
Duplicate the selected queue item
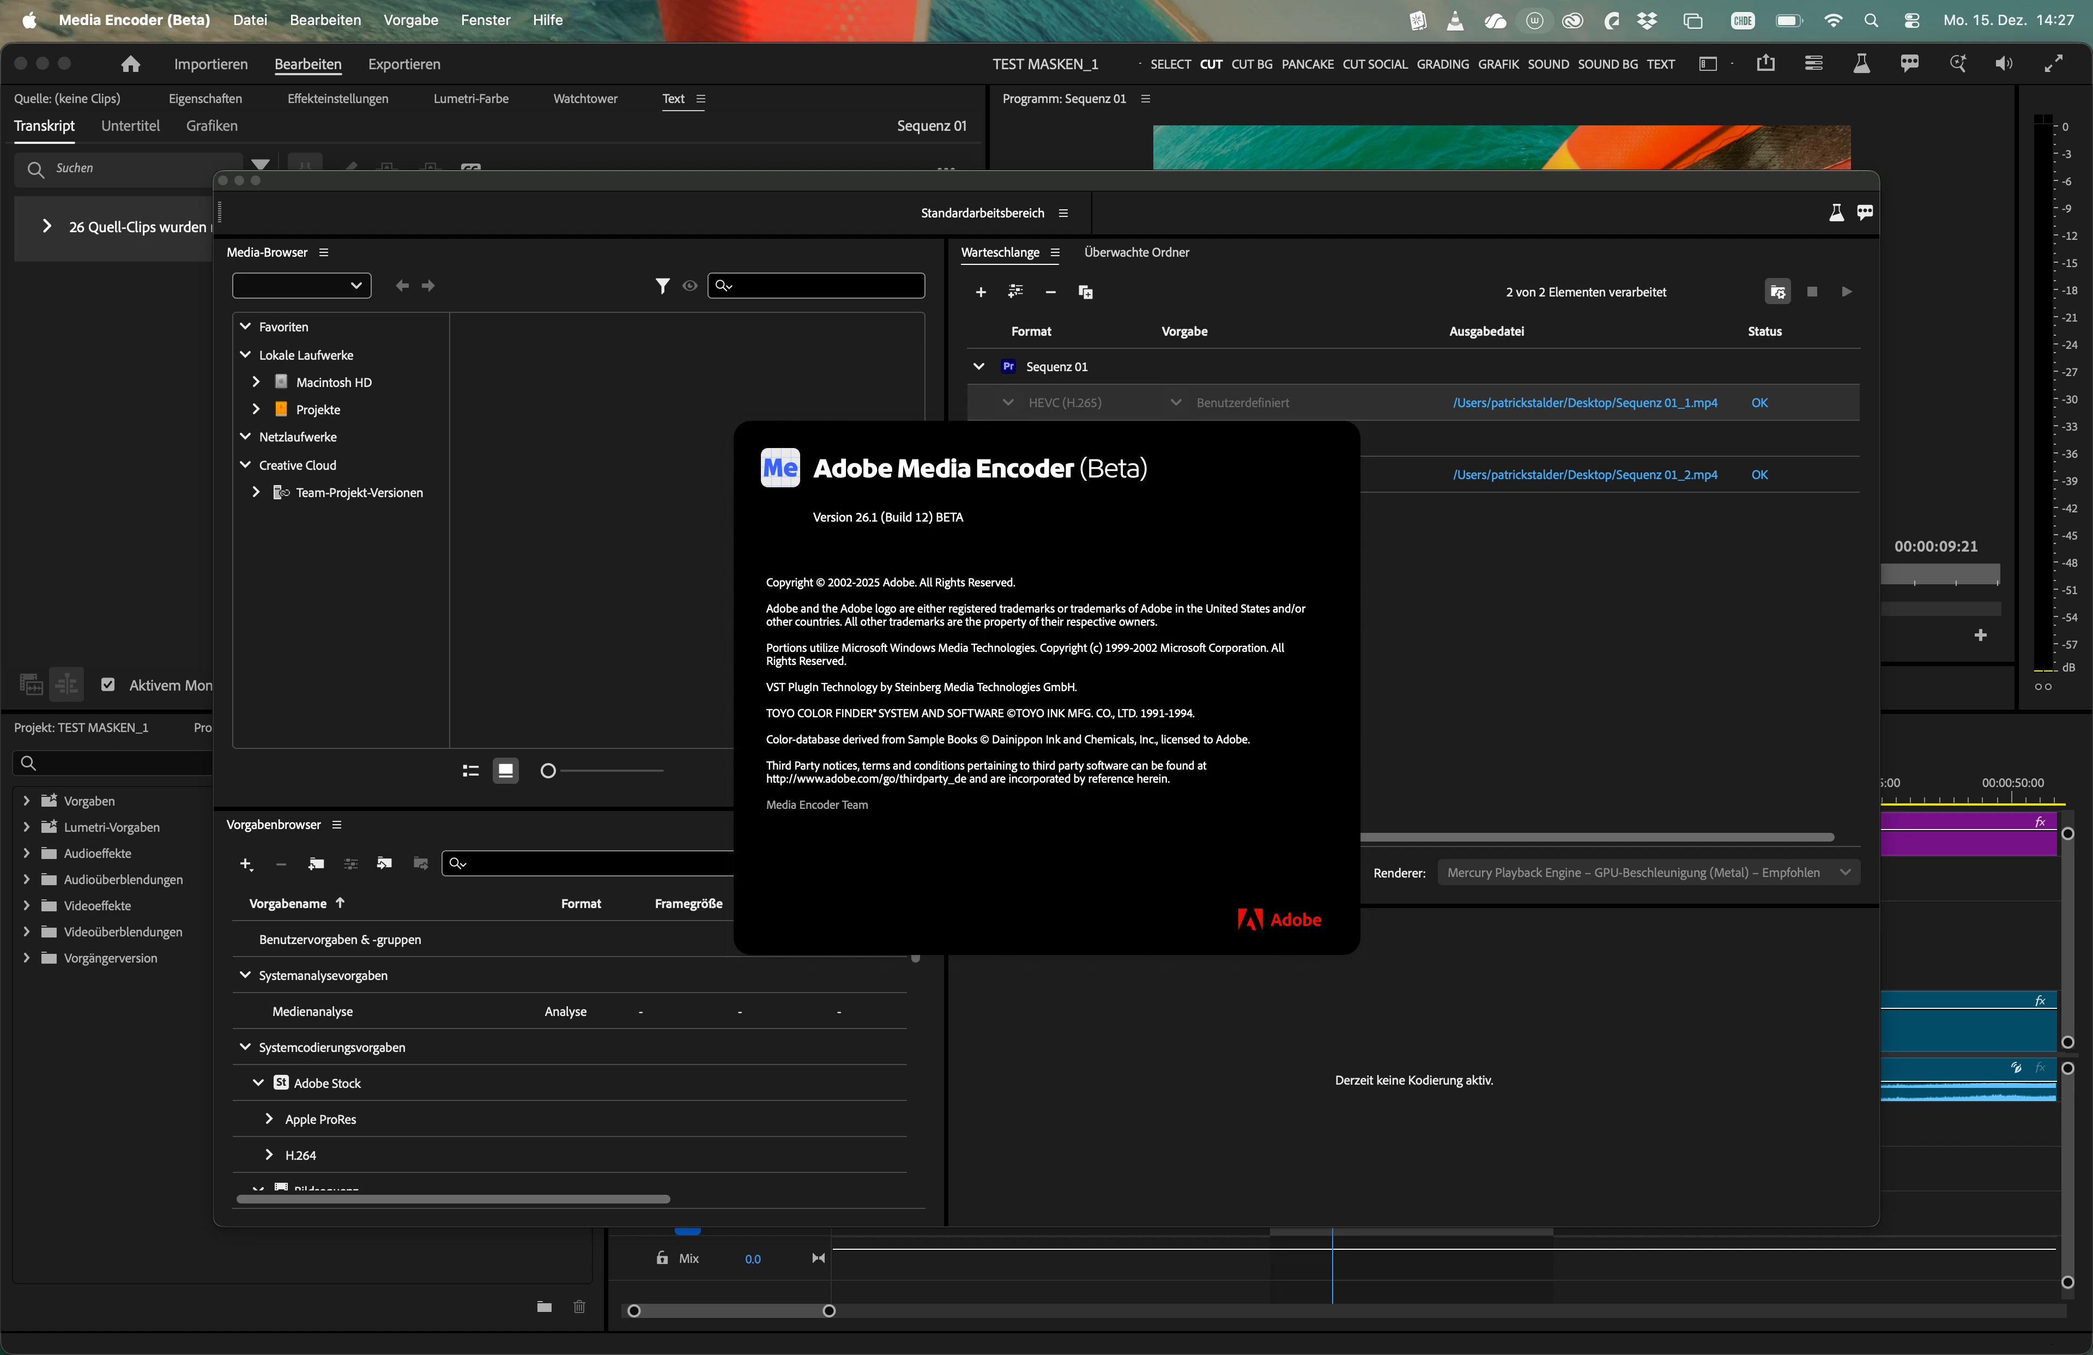coord(1085,292)
